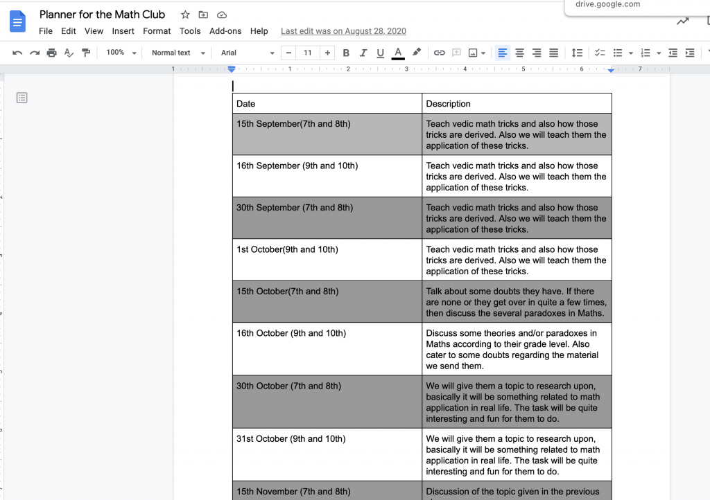The image size is (710, 500).
Task: Click the 31st October (9th and 10th) cell
Action: click(x=327, y=455)
